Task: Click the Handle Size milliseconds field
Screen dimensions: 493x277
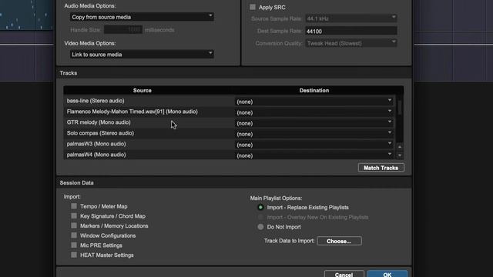Action: tap(123, 30)
